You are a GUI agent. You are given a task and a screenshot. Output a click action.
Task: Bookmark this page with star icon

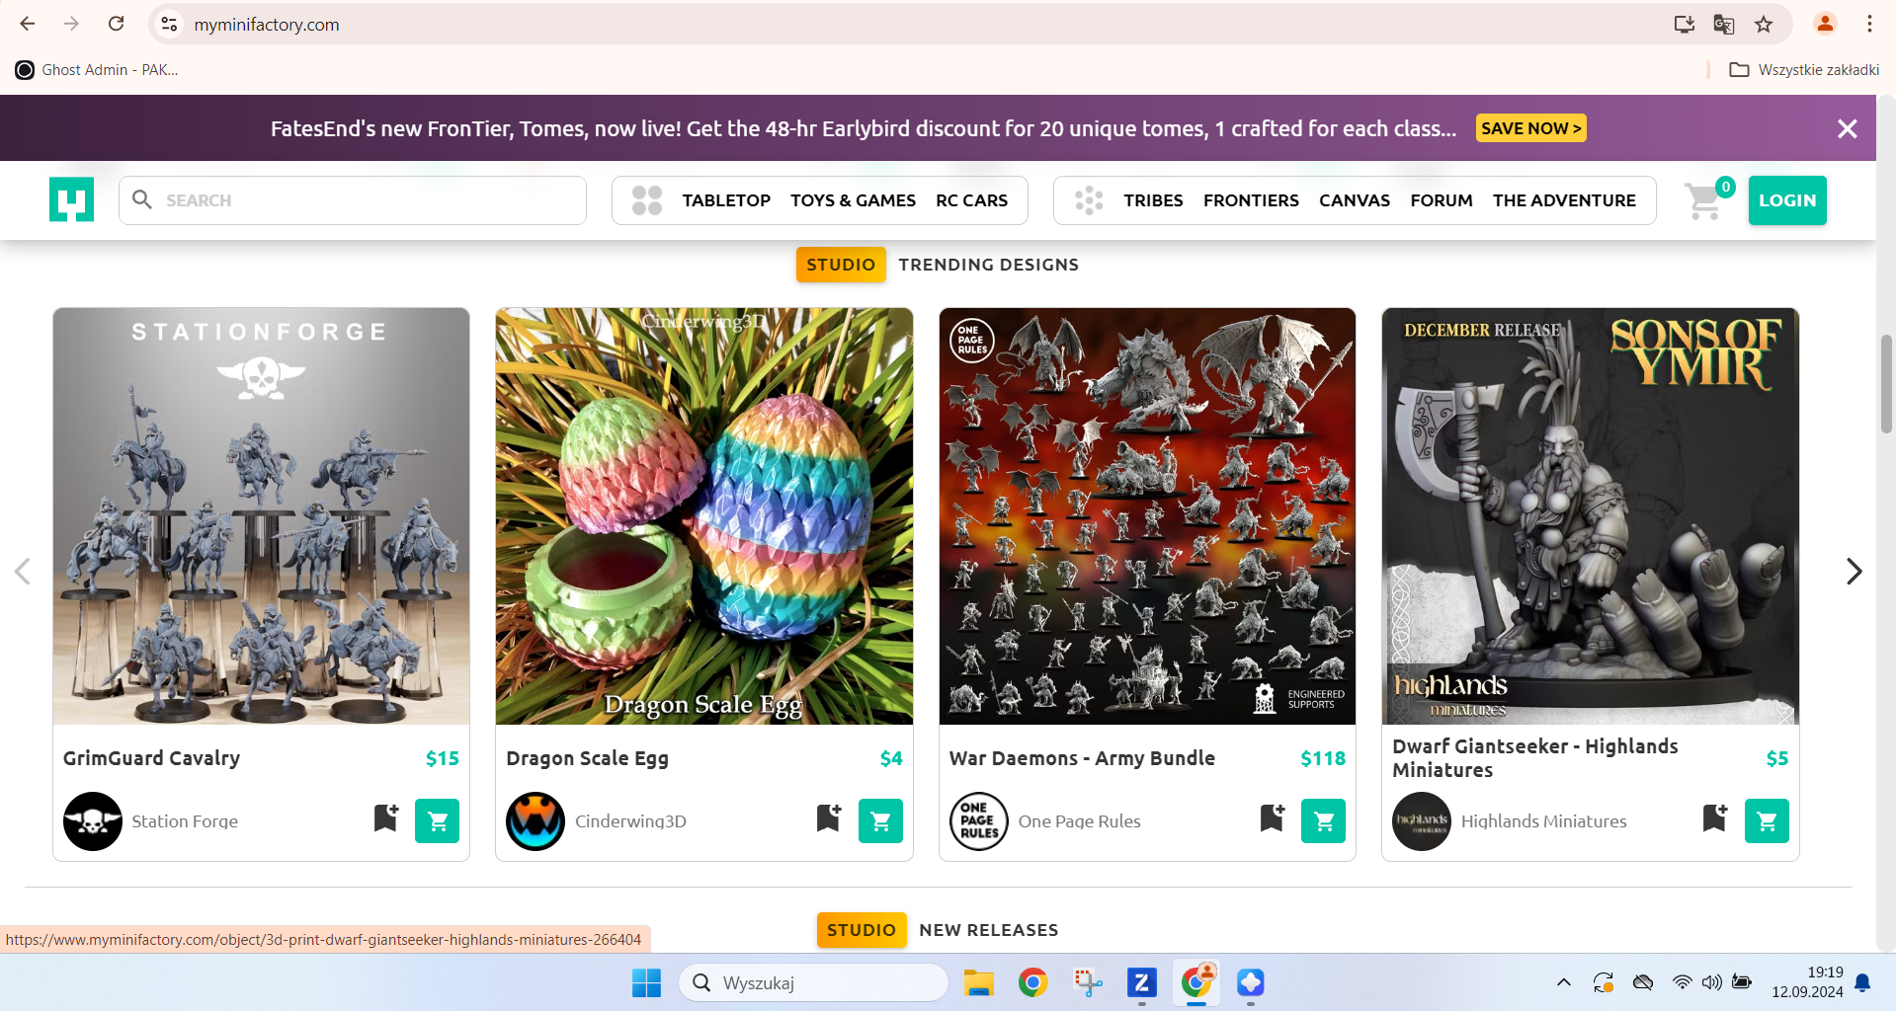[1764, 24]
